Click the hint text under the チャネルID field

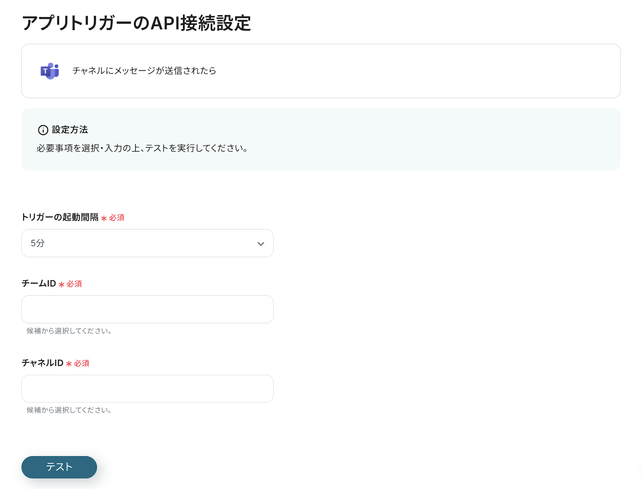(x=69, y=410)
